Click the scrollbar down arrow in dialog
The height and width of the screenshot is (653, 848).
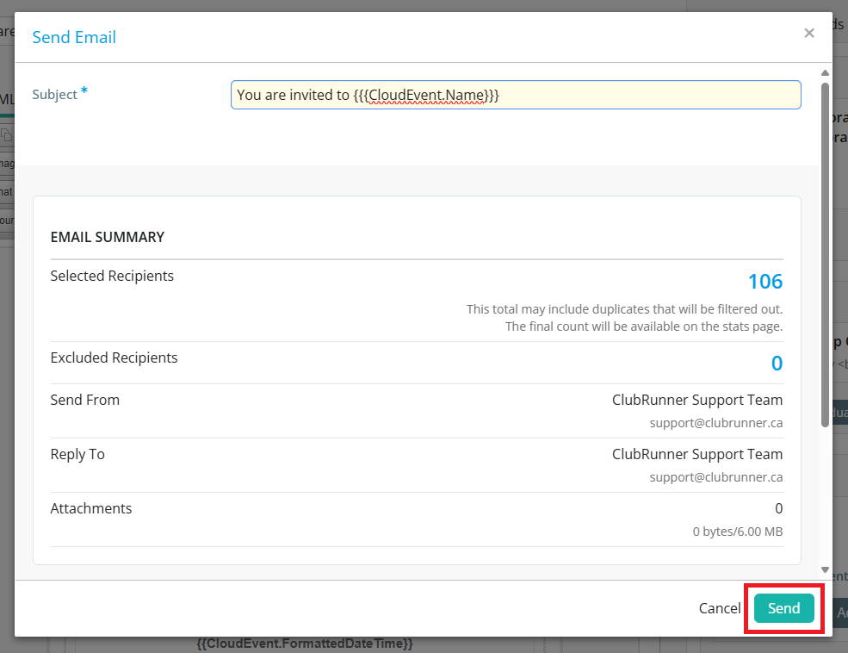[x=825, y=569]
